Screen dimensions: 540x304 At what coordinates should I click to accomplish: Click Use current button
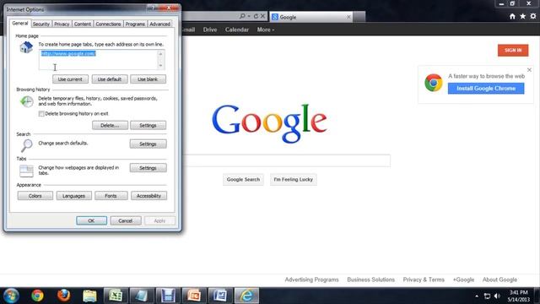[70, 79]
